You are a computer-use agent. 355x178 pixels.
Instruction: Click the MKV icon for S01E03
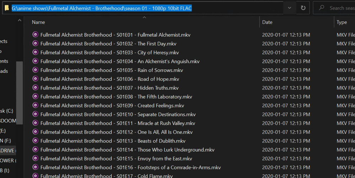click(35, 52)
